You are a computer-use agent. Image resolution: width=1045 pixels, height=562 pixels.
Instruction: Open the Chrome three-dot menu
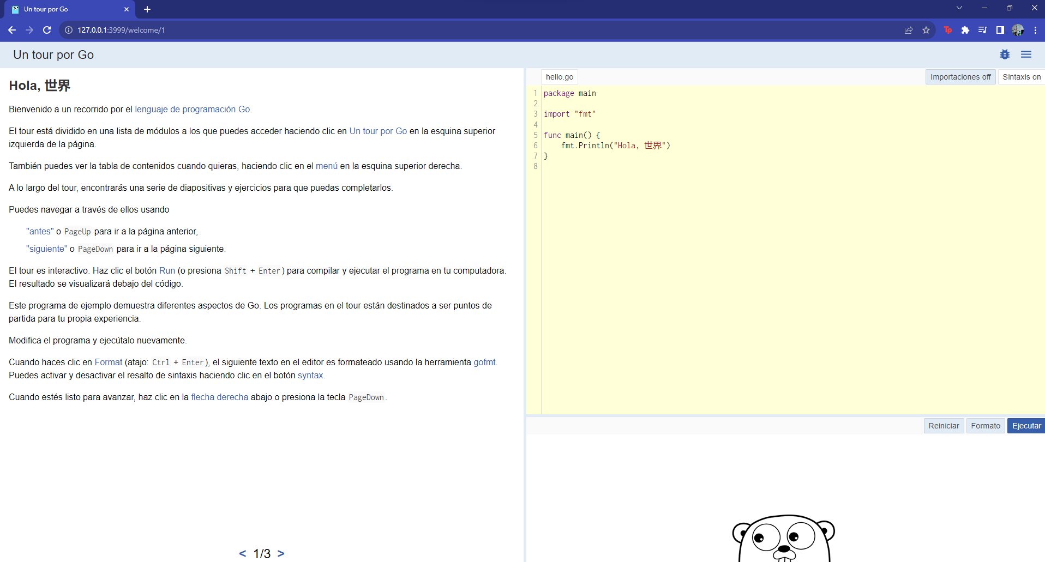coord(1035,30)
